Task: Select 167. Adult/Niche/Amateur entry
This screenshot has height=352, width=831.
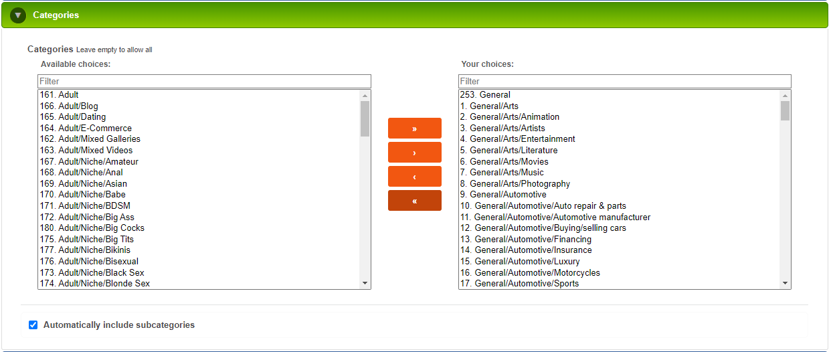Action: [x=199, y=161]
